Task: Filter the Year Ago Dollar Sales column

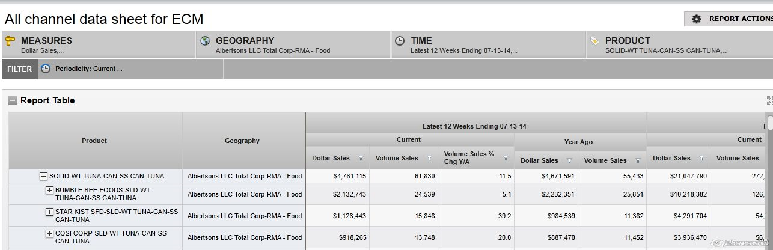Action: click(569, 161)
